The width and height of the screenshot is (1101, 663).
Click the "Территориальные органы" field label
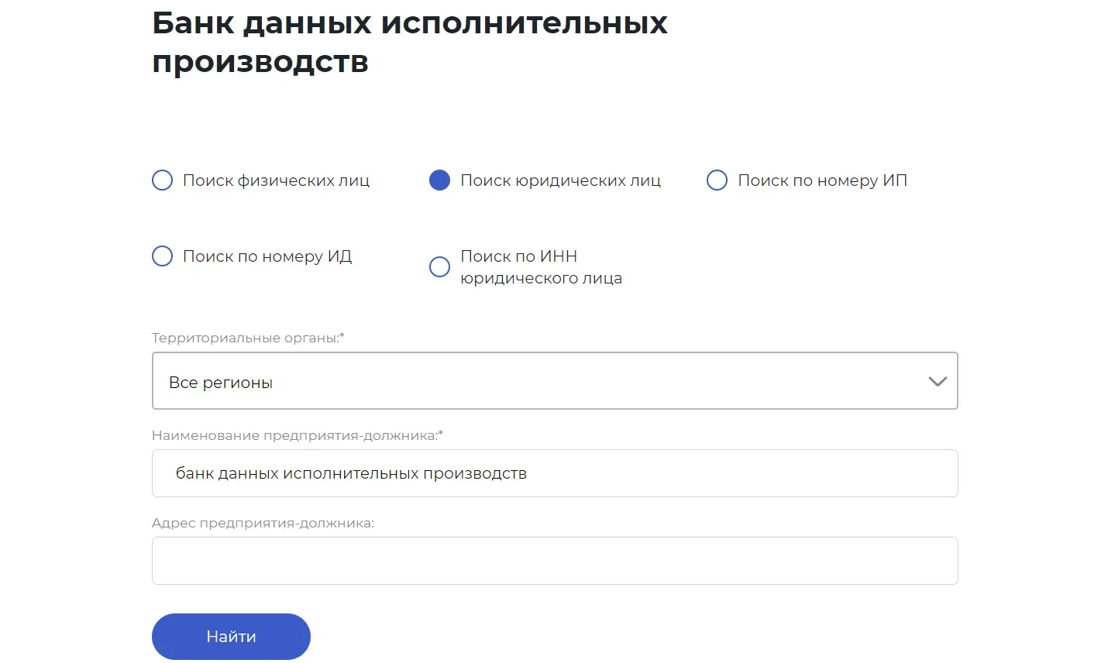click(x=248, y=338)
